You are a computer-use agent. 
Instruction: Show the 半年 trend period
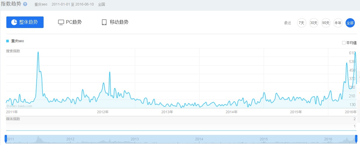[338, 23]
